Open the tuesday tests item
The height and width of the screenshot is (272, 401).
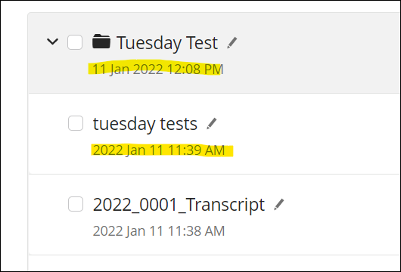point(145,124)
